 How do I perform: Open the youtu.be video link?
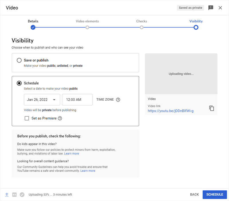tap(171, 111)
